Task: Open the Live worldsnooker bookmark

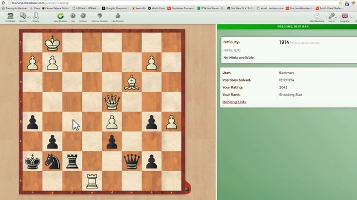Action: pyautogui.click(x=299, y=8)
